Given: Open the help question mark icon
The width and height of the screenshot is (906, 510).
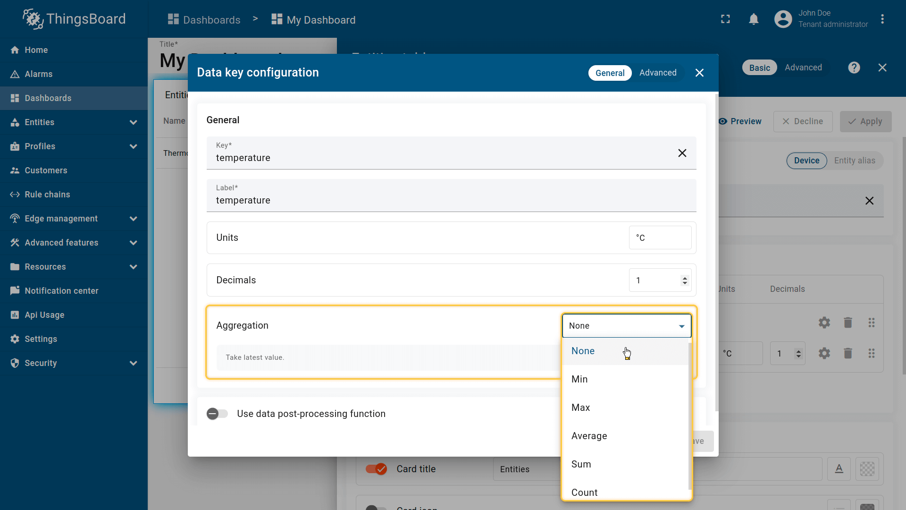Looking at the screenshot, I should click(x=854, y=68).
